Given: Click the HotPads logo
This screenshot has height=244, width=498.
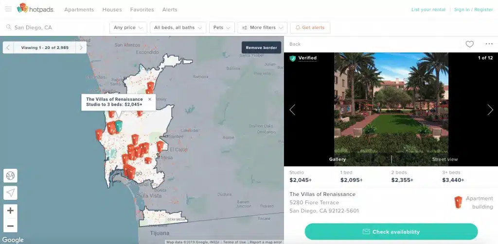Looking at the screenshot, I should click(x=36, y=9).
